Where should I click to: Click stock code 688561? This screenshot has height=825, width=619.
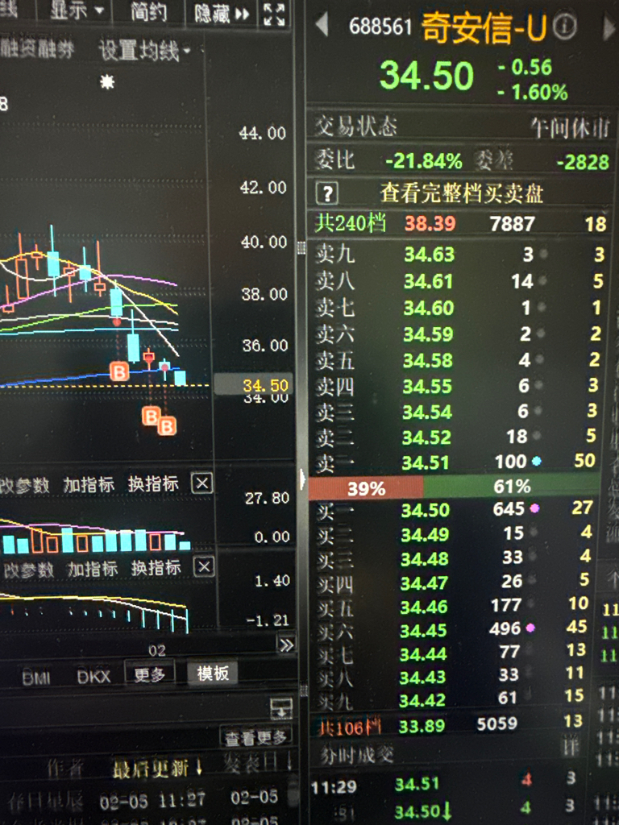click(380, 27)
